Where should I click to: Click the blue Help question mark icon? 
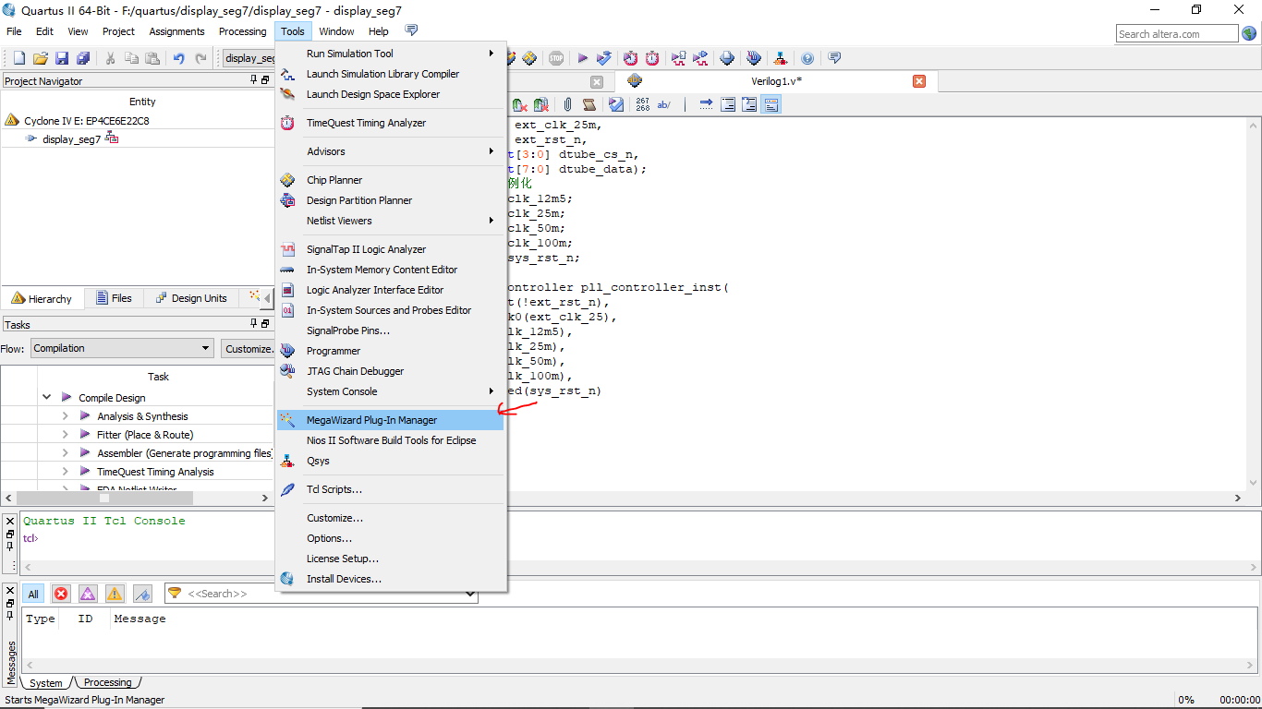coord(807,58)
